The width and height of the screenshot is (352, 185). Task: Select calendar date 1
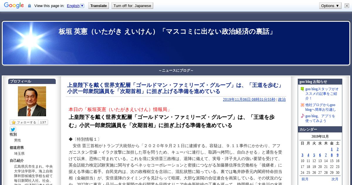pyautogui.click(x=332, y=149)
